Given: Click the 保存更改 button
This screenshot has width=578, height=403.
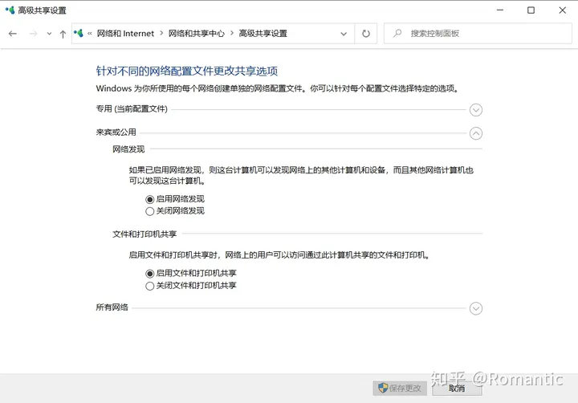Looking at the screenshot, I should coord(400,388).
